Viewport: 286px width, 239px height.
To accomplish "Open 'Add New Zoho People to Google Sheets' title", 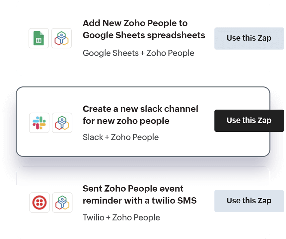I will 144,29.
